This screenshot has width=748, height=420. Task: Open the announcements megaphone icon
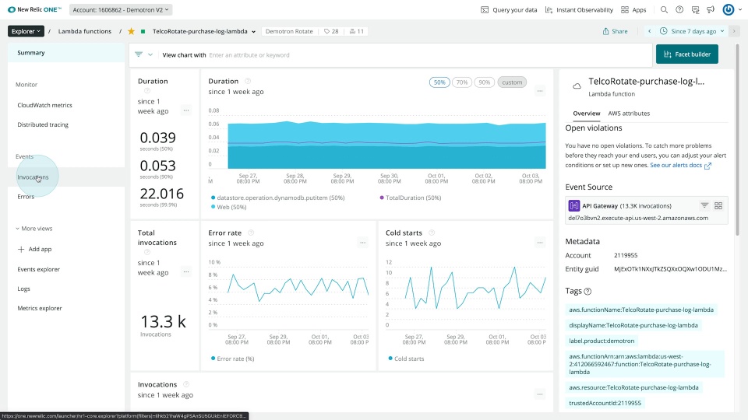[x=711, y=9]
